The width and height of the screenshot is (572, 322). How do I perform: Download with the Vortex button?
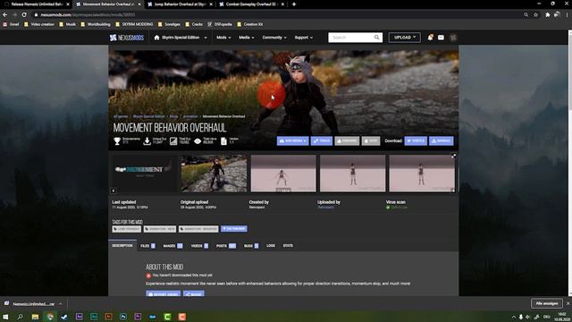[416, 141]
